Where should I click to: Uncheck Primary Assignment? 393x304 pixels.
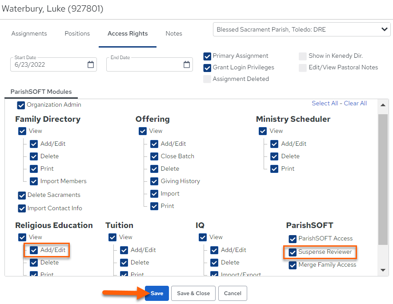207,56
